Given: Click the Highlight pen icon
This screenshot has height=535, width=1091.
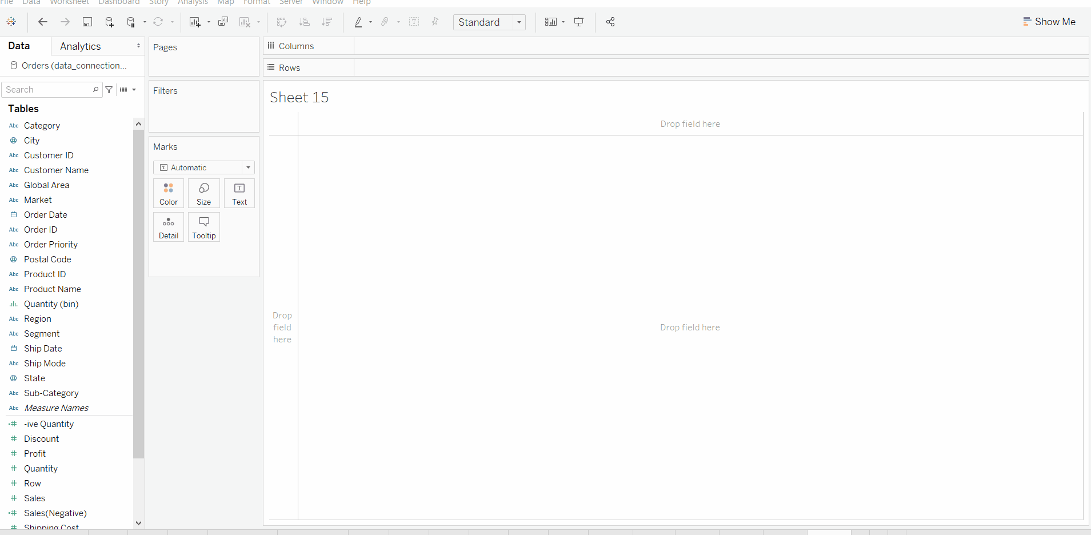Looking at the screenshot, I should [358, 22].
